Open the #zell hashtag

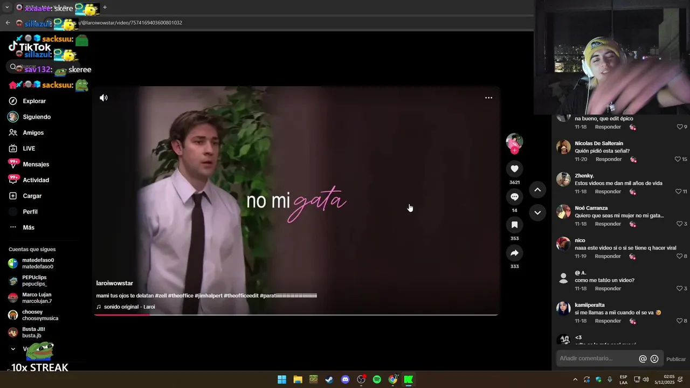pos(161,296)
